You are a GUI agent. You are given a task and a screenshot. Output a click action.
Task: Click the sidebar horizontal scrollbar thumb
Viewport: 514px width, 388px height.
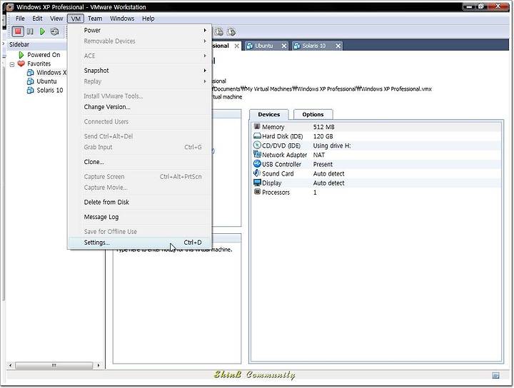pos(54,364)
